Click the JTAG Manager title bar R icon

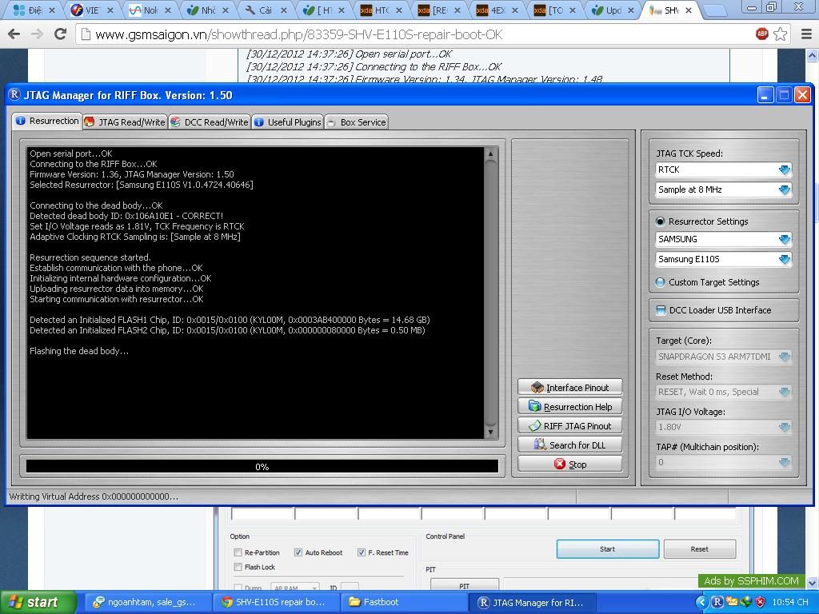(14, 94)
